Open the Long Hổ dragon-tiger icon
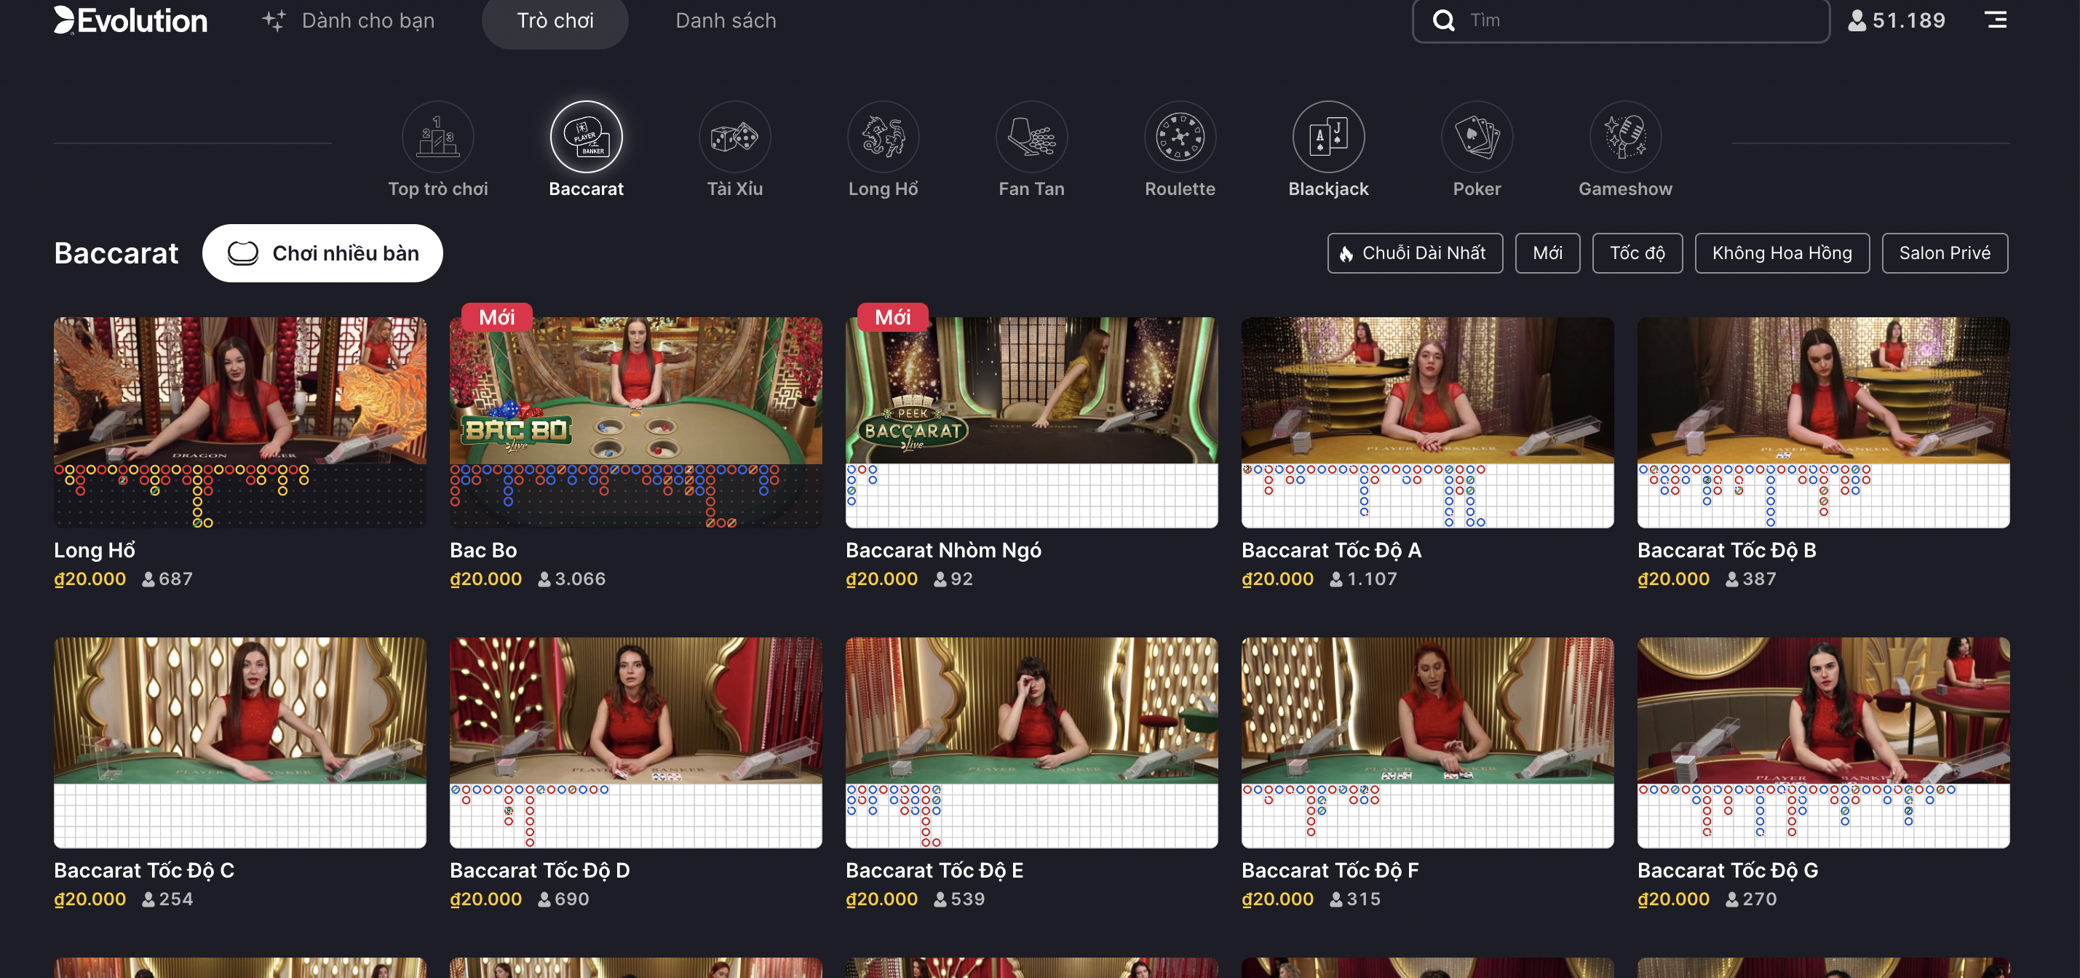The image size is (2080, 978). pyautogui.click(x=884, y=137)
